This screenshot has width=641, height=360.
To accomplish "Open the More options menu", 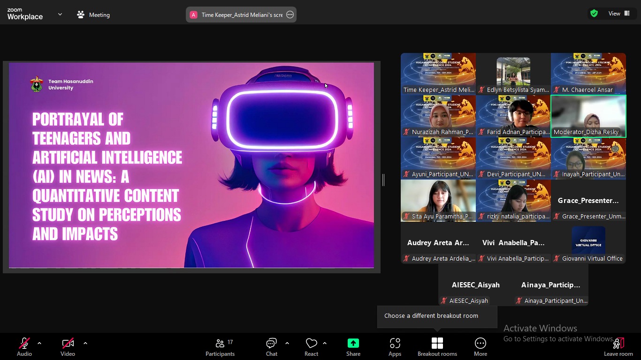I will click(481, 347).
